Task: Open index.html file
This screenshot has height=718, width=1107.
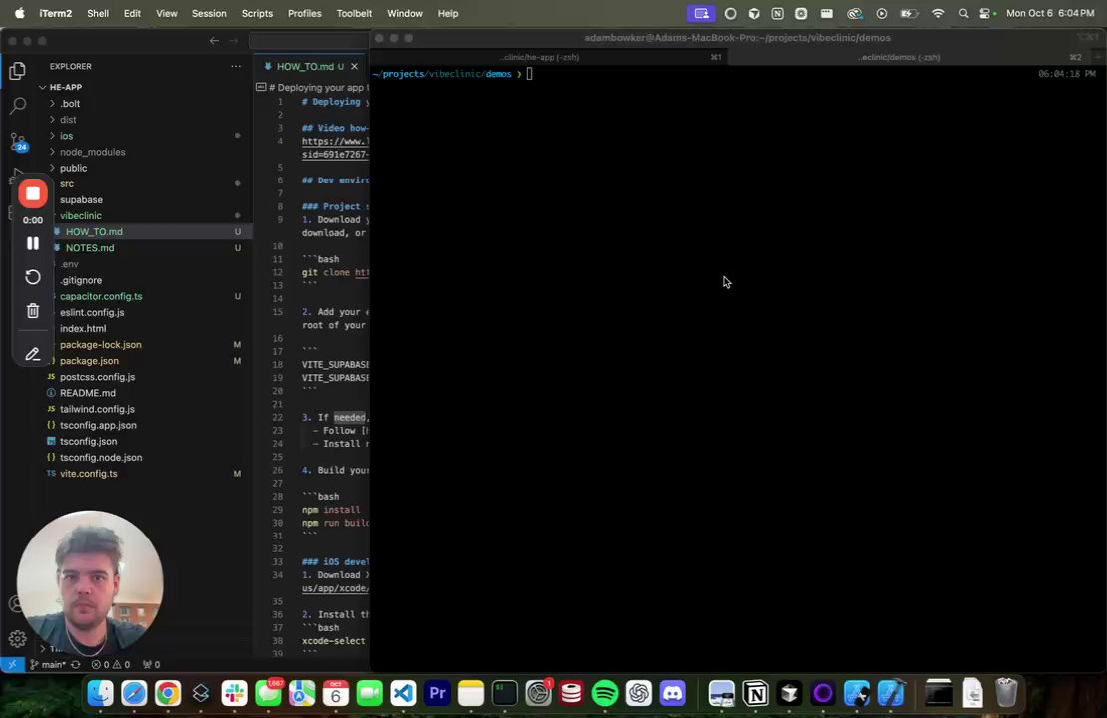Action: 83,329
